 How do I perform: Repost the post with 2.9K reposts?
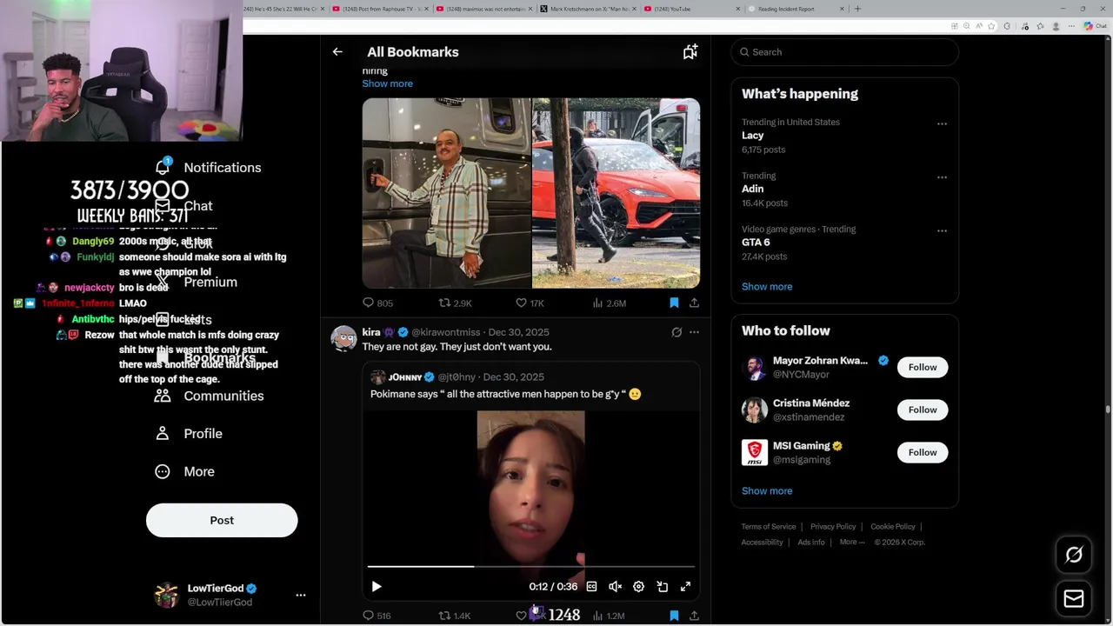pyautogui.click(x=455, y=303)
